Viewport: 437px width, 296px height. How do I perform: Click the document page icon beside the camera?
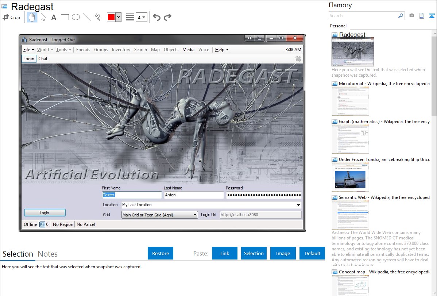tap(422, 16)
